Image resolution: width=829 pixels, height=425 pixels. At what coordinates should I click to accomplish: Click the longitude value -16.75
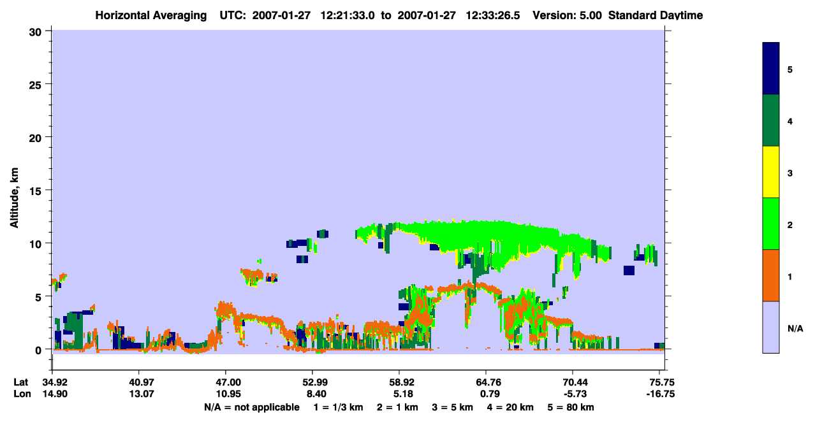coord(661,393)
